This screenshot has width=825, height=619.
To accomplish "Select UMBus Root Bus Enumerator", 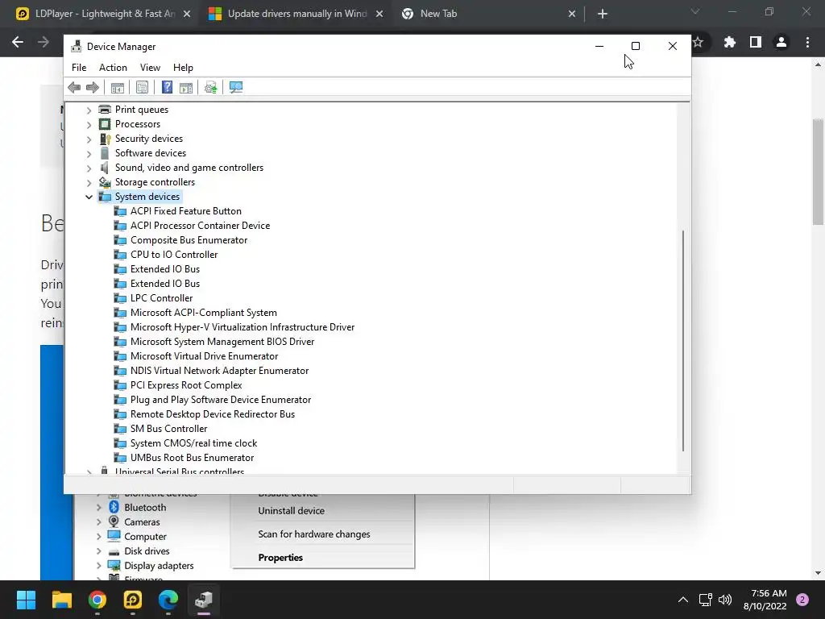I will click(x=192, y=458).
